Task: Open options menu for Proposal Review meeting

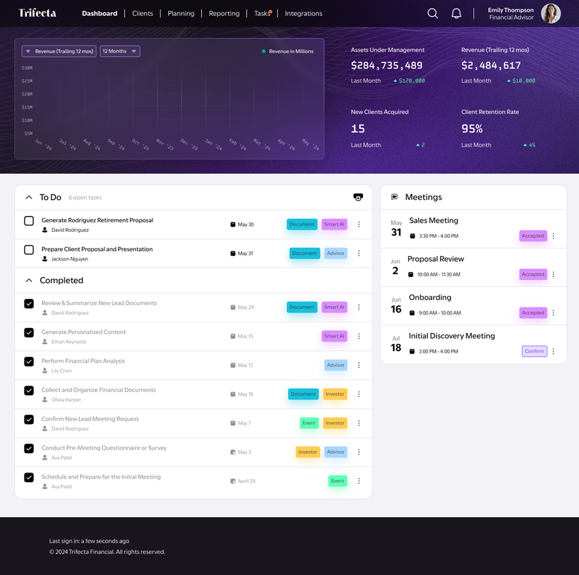Action: 553,274
